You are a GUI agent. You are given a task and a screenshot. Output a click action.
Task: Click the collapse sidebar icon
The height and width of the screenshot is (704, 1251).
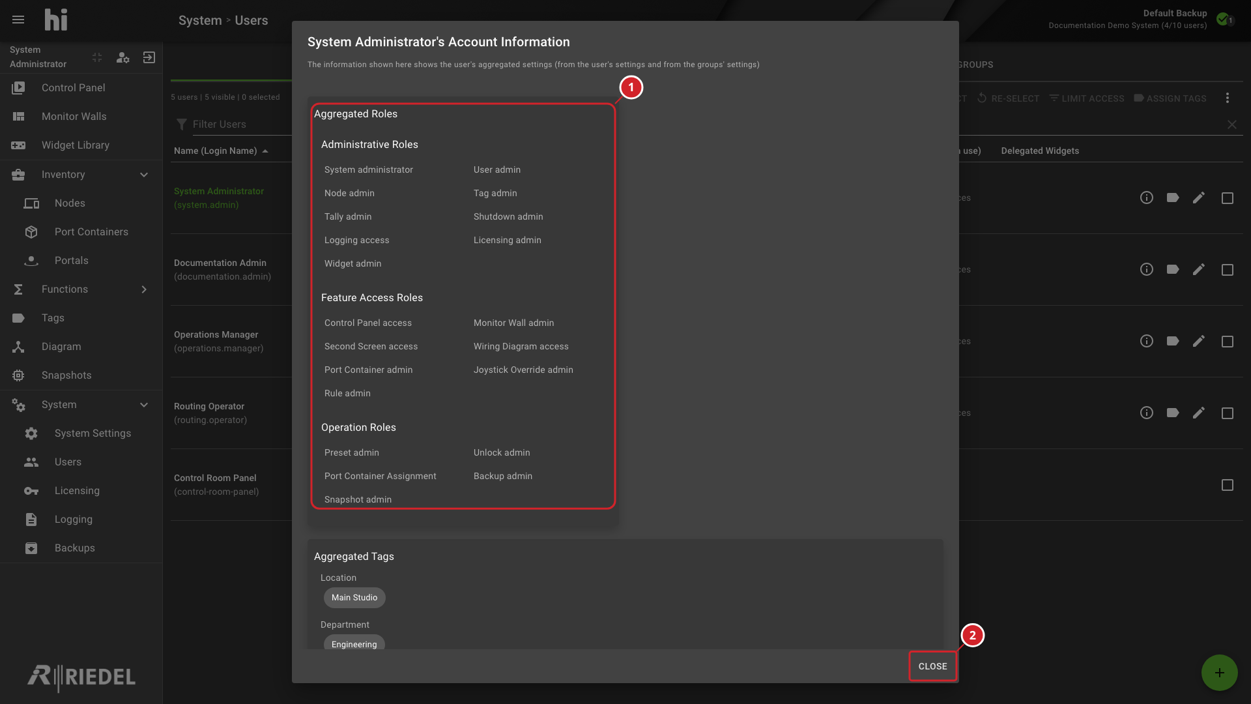97,57
